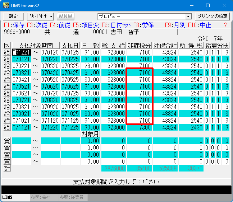233x202 pixels.
Task: Click F4:前従 for previous employee
Action: coord(60,25)
